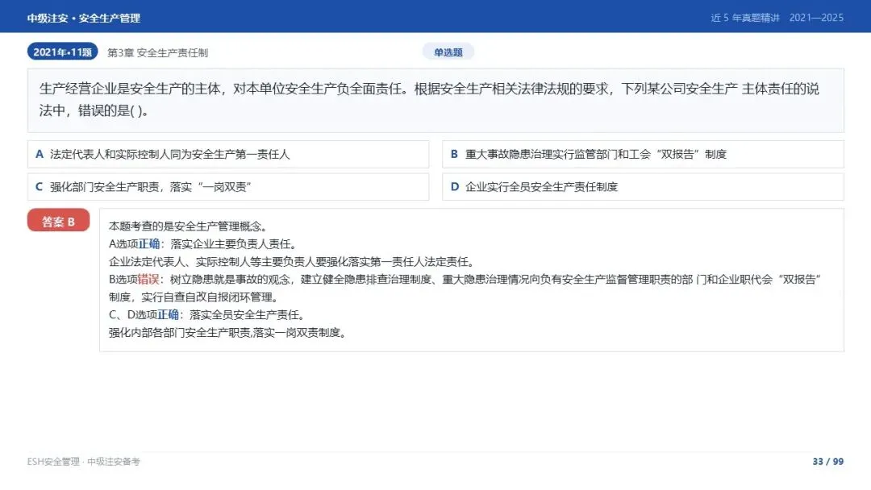
Task: Click the line 企业法定代表人、实际控制人等主要负责人
Action: (292, 261)
